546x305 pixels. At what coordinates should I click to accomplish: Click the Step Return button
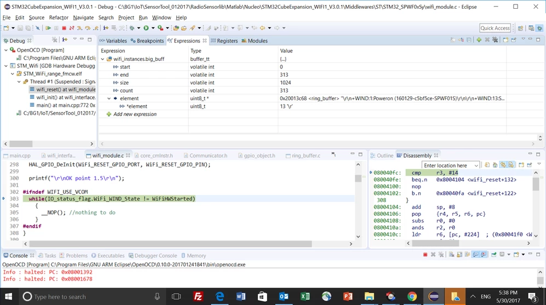[x=95, y=28]
